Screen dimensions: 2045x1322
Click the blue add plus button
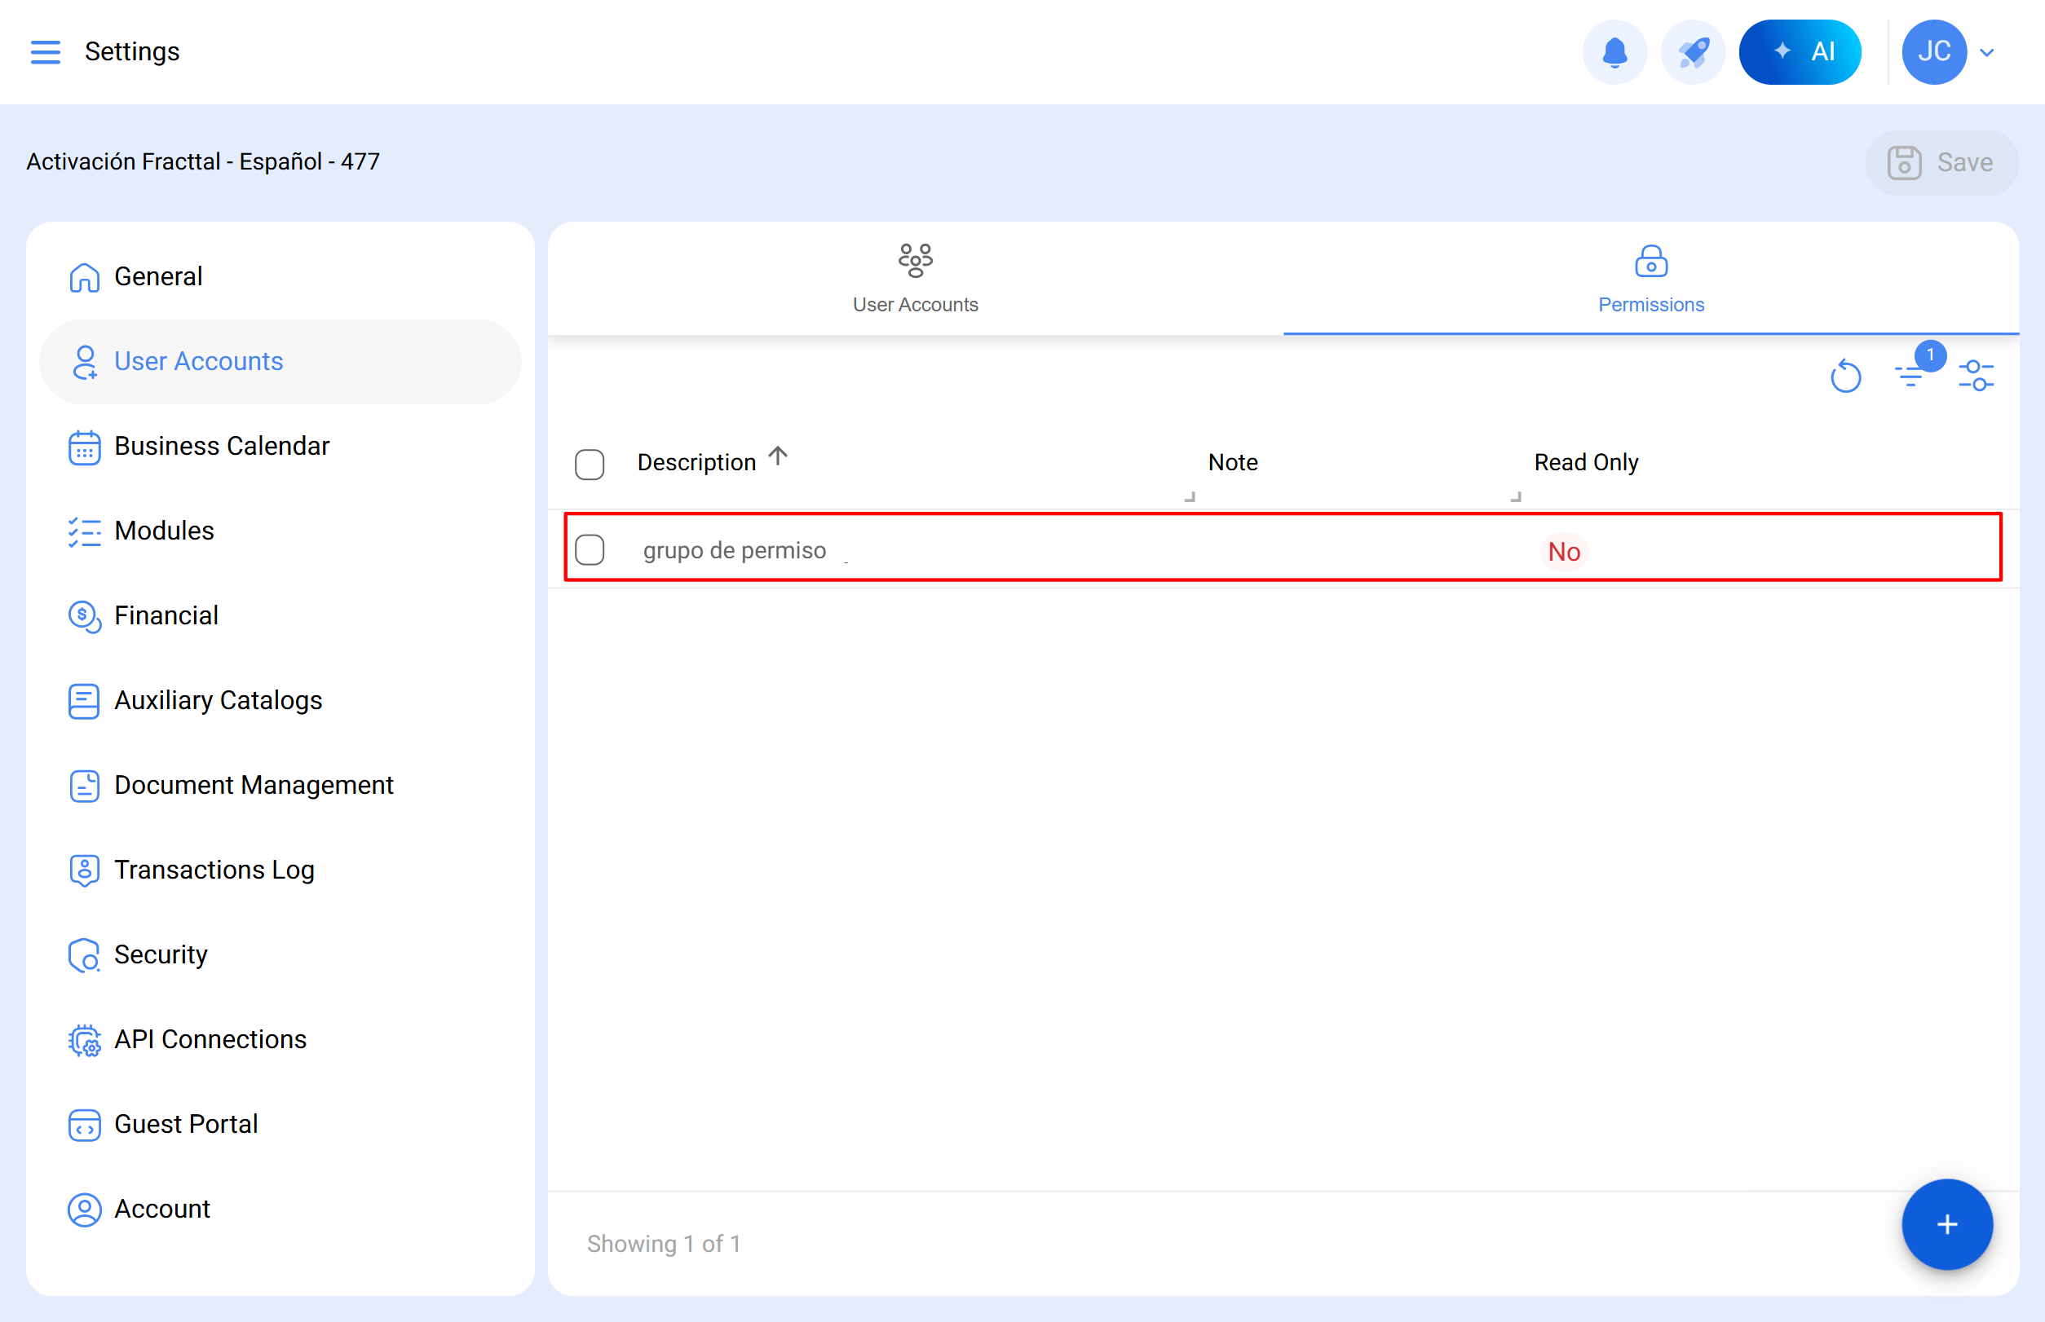coord(1946,1224)
